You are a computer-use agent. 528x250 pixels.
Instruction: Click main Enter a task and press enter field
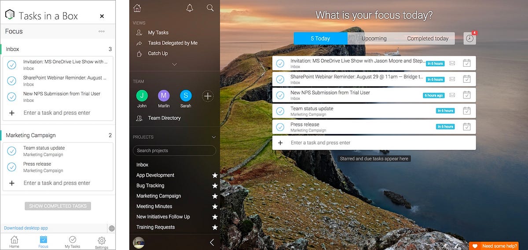pos(374,142)
